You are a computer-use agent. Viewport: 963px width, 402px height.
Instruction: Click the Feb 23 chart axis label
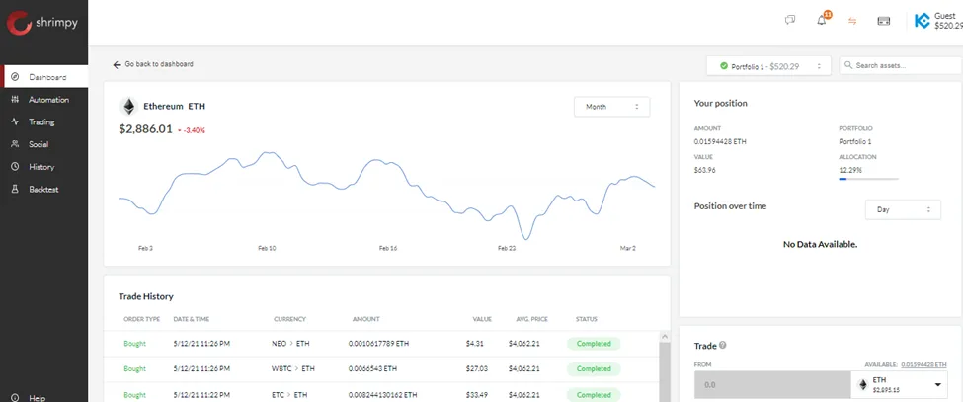point(506,249)
